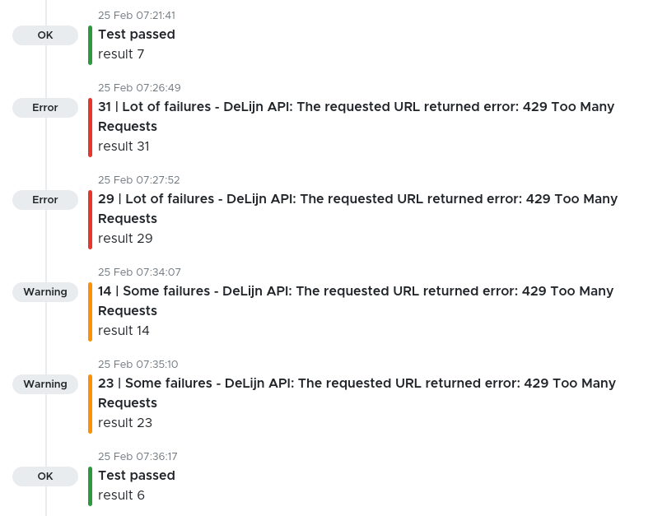Click the red status bar beside result 31
Screen dimensions: 667x516
(89, 127)
